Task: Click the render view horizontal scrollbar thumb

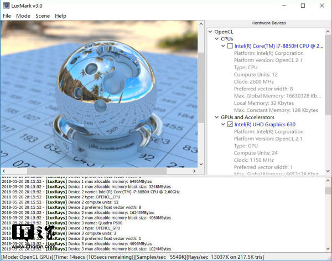Action: (x=97, y=171)
